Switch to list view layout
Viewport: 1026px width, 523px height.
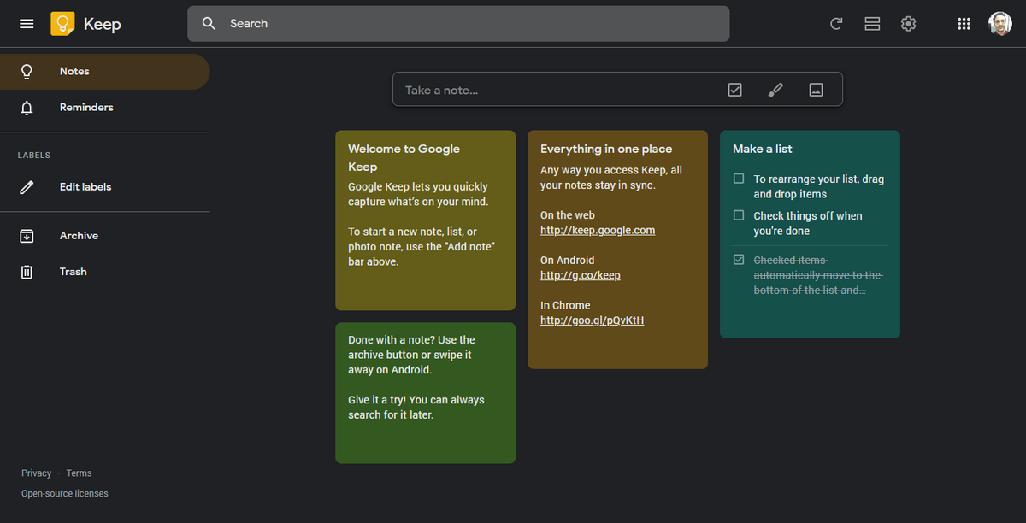tap(872, 23)
